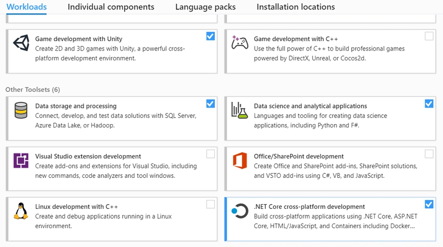Click the Unity cube icon
This screenshot has width=443, height=247.
(x=21, y=43)
